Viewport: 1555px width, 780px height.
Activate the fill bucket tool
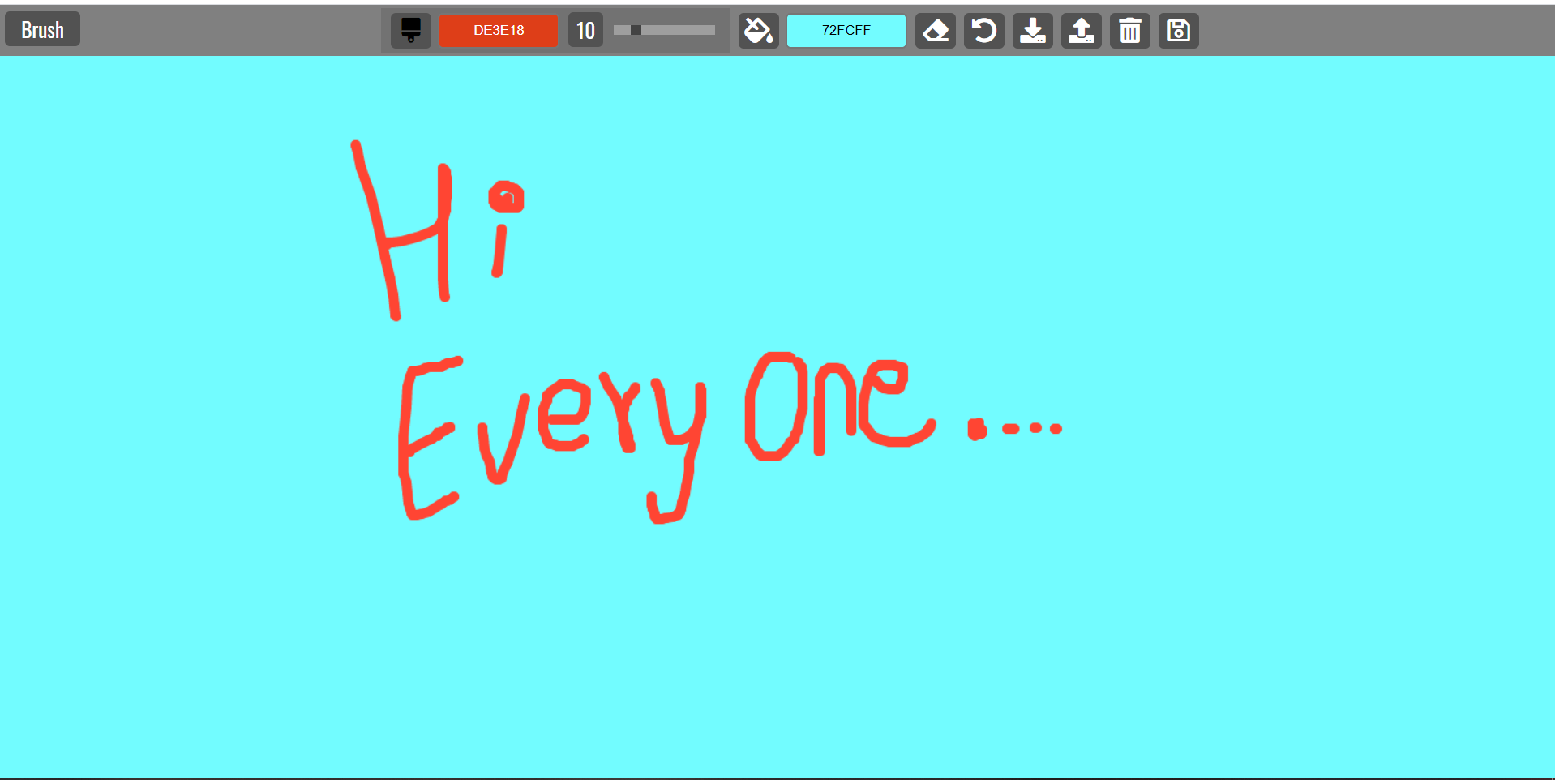(x=758, y=30)
